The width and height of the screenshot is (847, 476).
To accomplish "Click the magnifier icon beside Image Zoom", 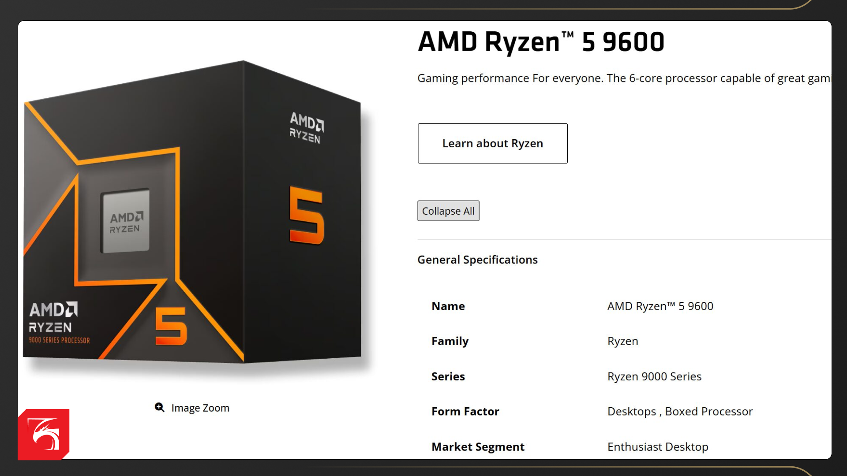I will pos(159,407).
